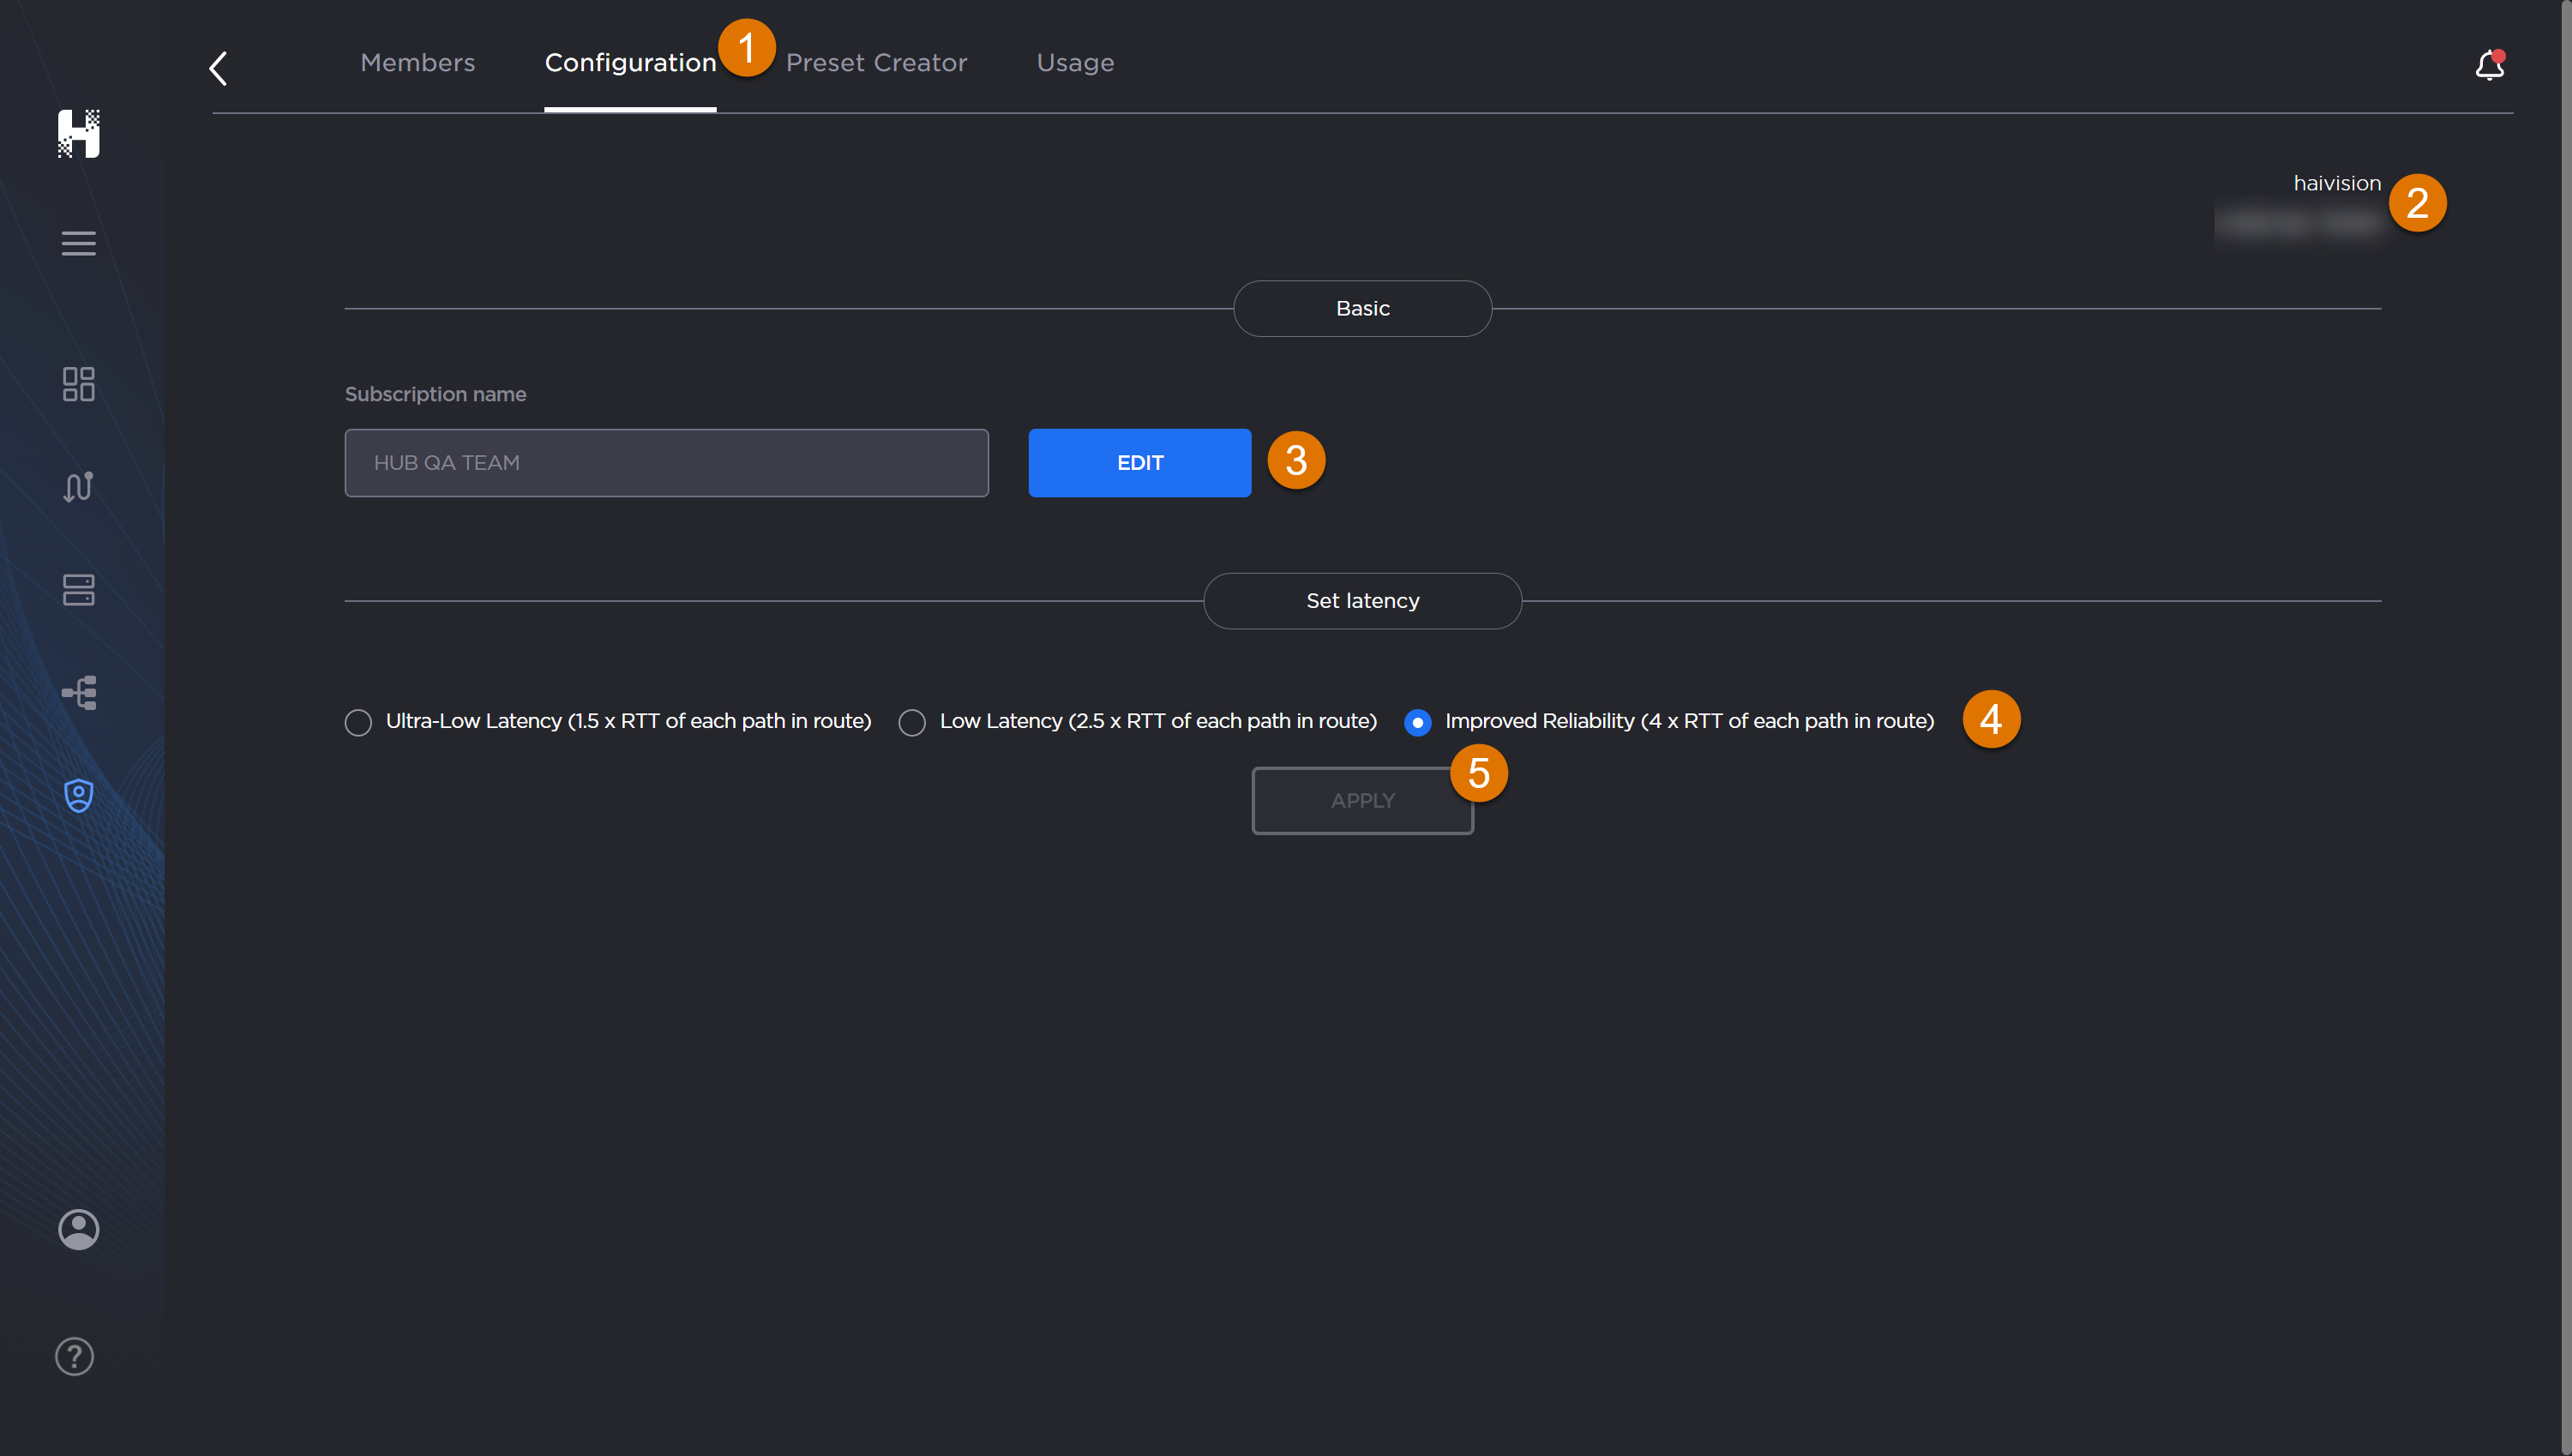
Task: Toggle the sidebar hamburger menu
Action: [79, 243]
